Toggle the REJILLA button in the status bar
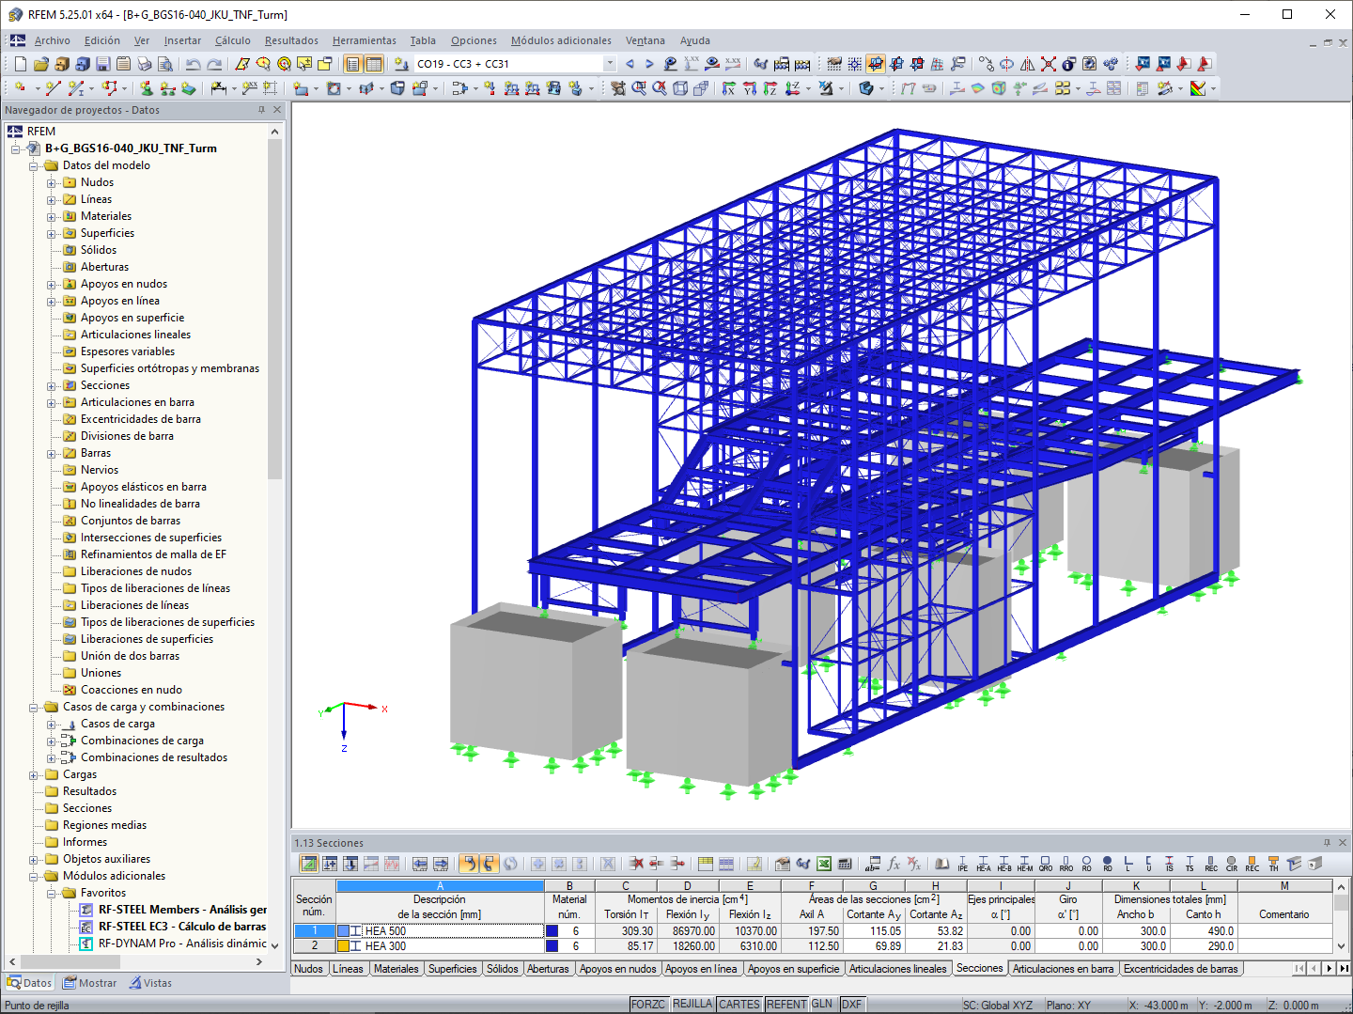1353x1014 pixels. 692,1004
